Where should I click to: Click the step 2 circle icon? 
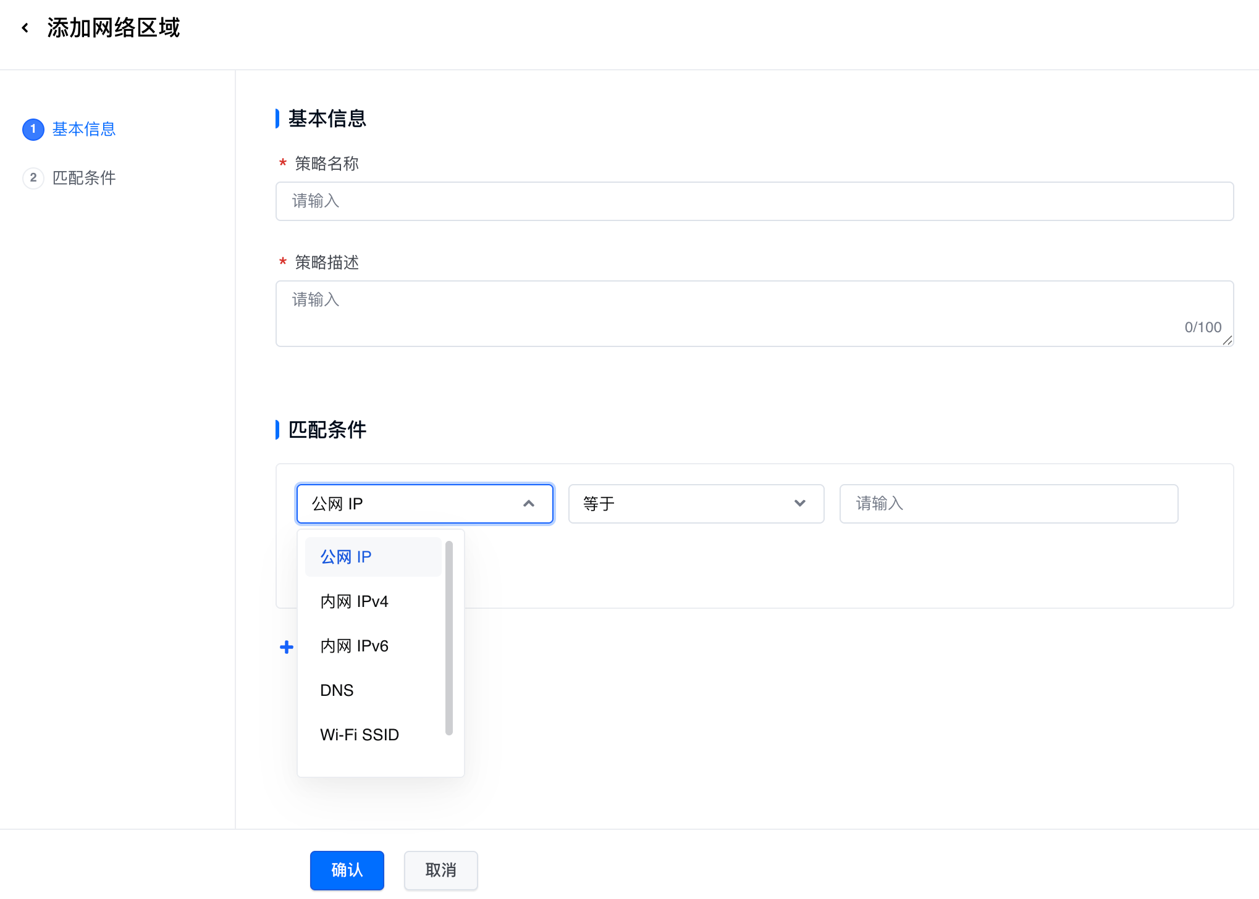coord(33,178)
